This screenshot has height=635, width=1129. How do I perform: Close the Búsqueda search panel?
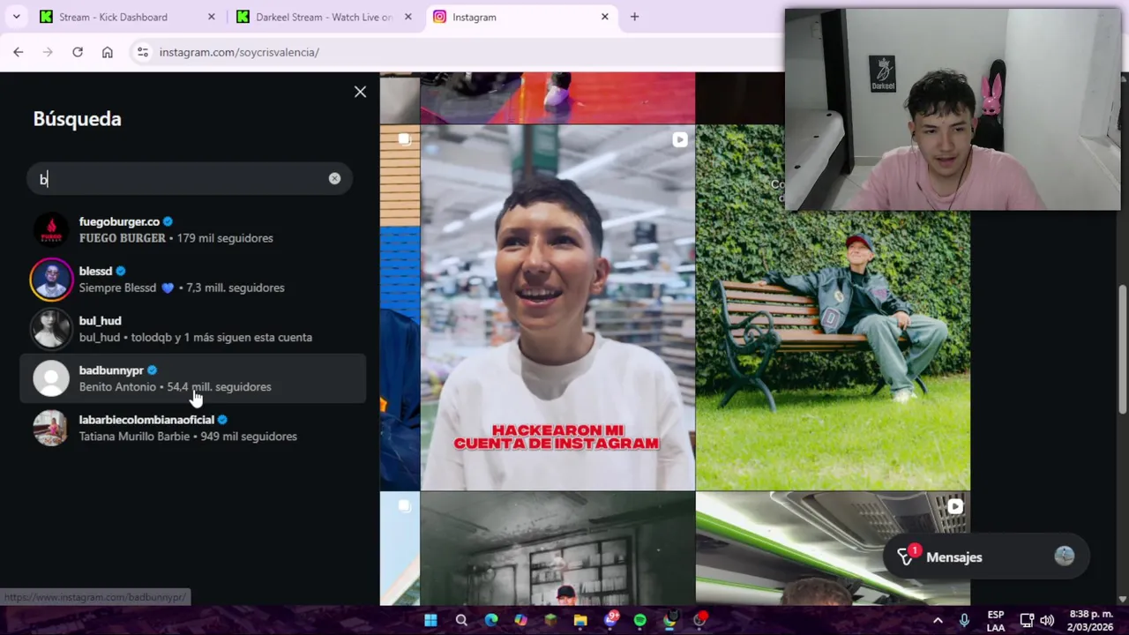point(360,92)
